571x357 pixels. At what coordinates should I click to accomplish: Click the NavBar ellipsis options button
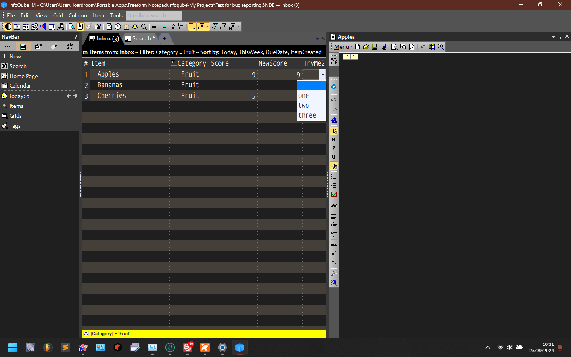pos(8,46)
